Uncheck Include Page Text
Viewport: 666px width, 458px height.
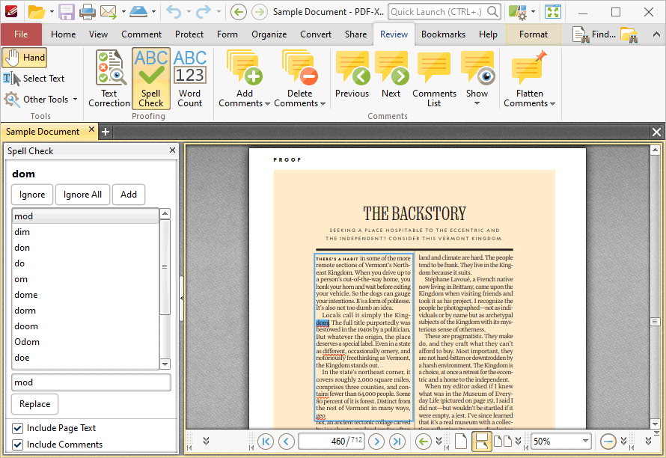[x=18, y=428]
